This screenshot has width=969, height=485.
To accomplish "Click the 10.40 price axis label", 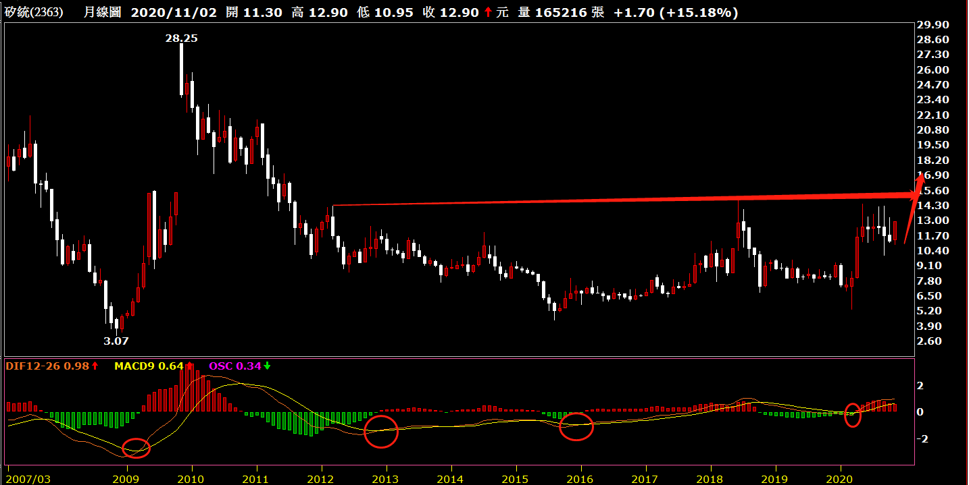I will (x=934, y=250).
